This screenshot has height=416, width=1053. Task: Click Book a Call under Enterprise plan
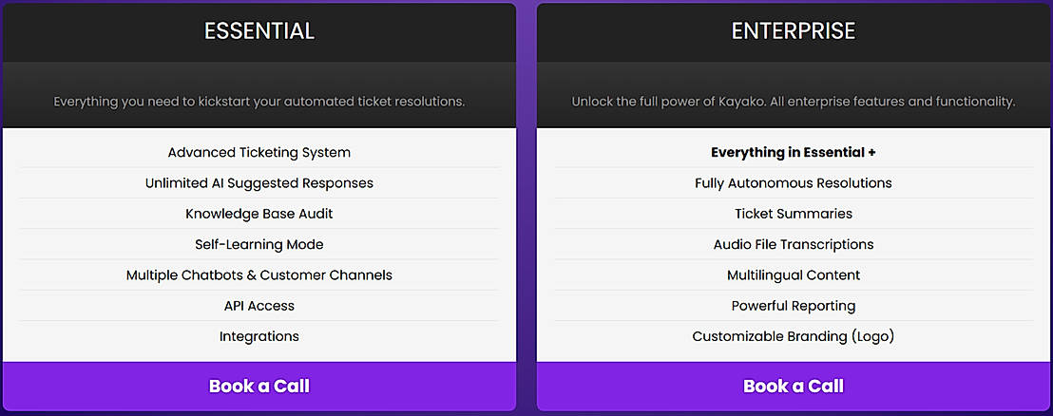point(794,387)
